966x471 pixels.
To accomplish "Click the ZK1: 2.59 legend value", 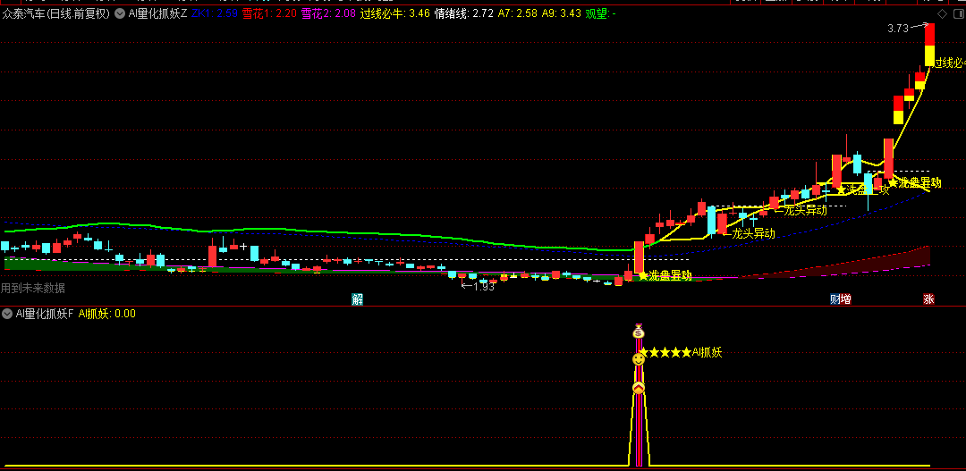I will pos(214,13).
